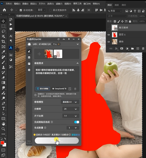Image resolution: width=146 pixels, height=158 pixels.
Task: Add a layer mask
Action: (122, 49)
